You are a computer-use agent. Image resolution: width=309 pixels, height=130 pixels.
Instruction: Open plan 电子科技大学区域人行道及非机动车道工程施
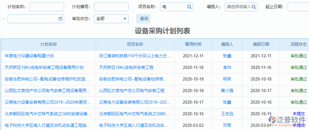pos(47,125)
